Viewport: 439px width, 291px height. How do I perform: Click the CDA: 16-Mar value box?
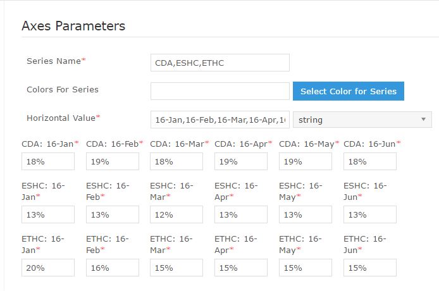176,161
